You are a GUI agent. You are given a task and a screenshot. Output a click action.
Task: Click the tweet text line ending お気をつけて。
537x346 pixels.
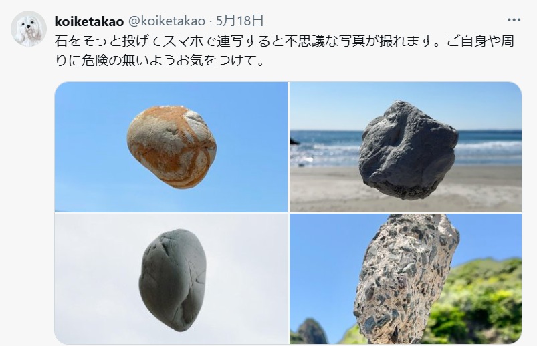(x=160, y=61)
